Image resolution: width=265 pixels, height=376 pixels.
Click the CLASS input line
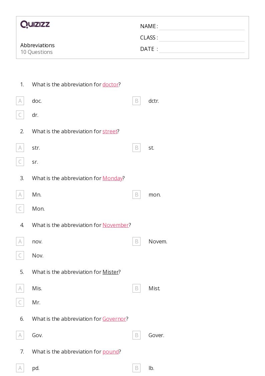202,37
